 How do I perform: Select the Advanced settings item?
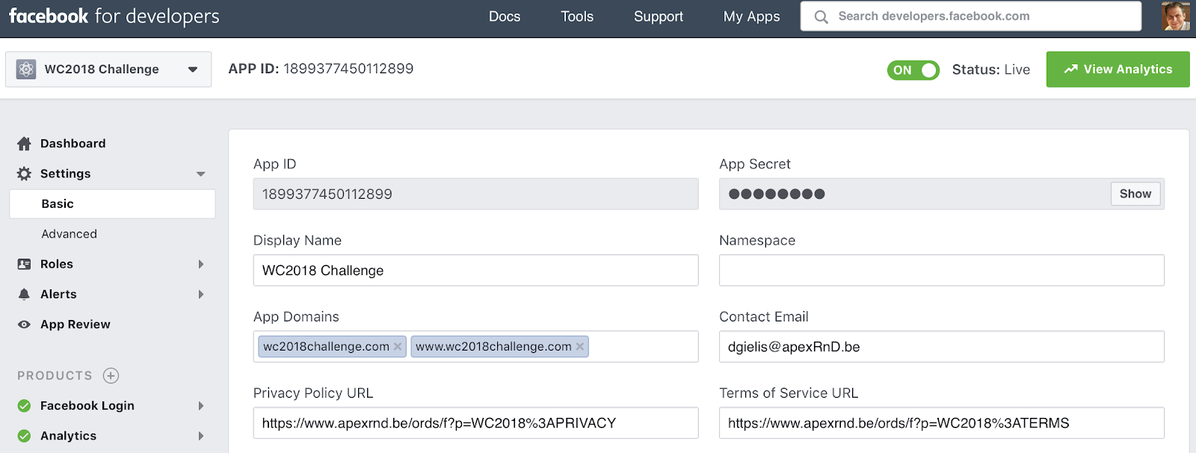point(70,234)
